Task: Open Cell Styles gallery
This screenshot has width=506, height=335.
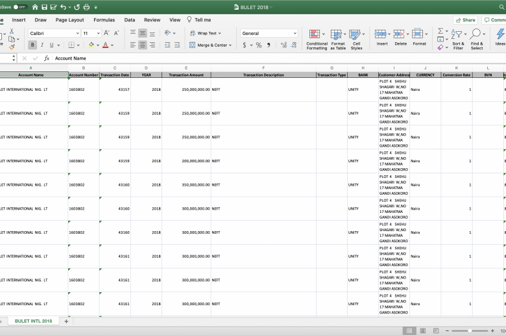Action: click(356, 39)
